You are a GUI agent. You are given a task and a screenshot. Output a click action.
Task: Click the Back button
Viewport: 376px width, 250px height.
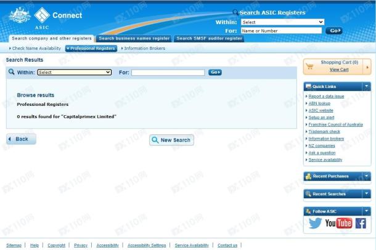pyautogui.click(x=21, y=139)
